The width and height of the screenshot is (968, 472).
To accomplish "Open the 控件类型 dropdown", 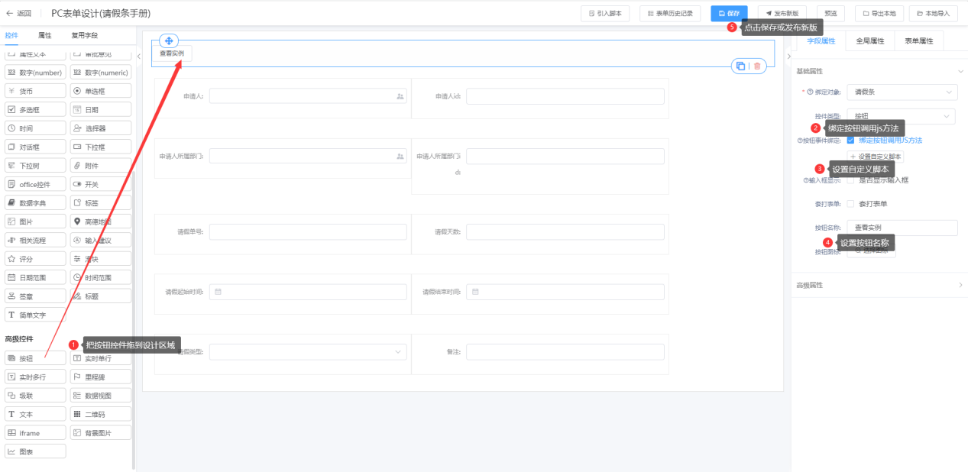I will tap(902, 116).
